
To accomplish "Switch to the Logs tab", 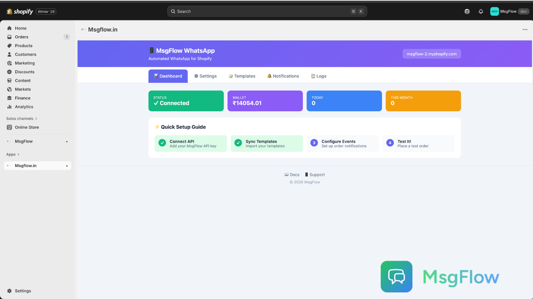I will click(319, 76).
